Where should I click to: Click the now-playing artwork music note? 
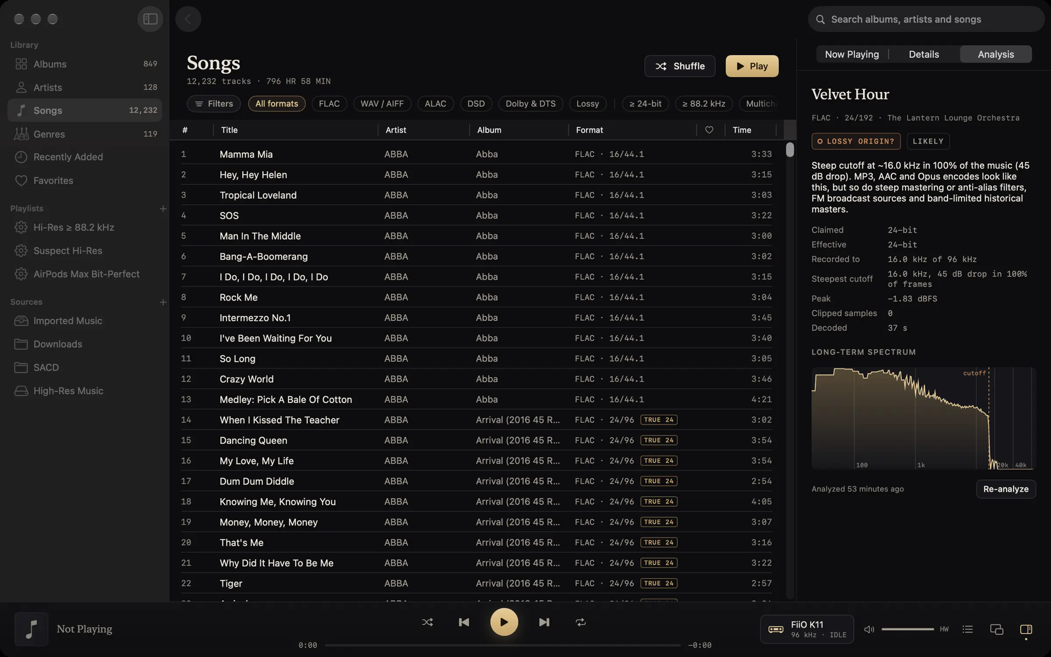31,629
